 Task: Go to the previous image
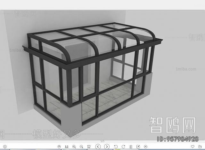pos(98,146)
